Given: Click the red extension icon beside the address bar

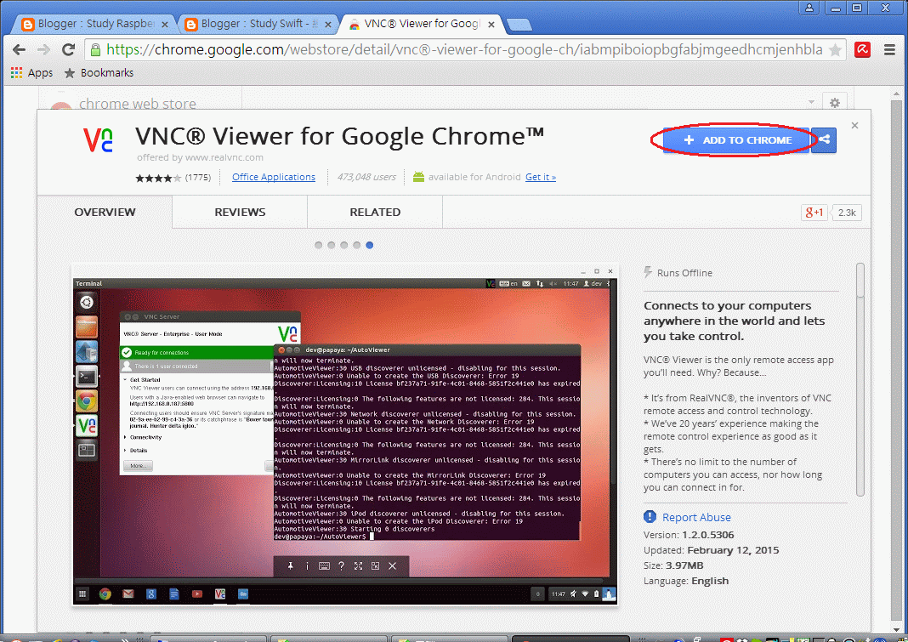Looking at the screenshot, I should tap(862, 50).
